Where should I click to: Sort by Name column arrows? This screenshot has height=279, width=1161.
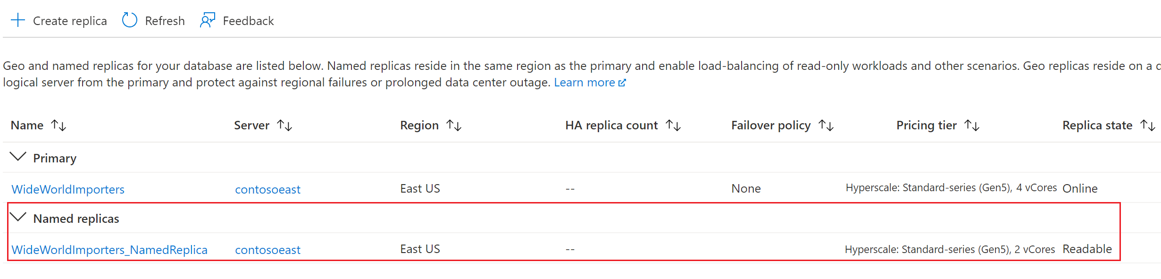(58, 125)
